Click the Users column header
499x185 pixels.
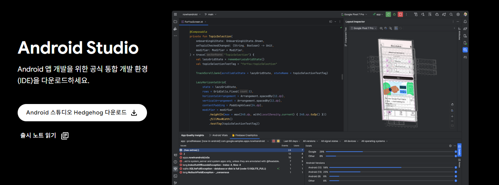296,146
